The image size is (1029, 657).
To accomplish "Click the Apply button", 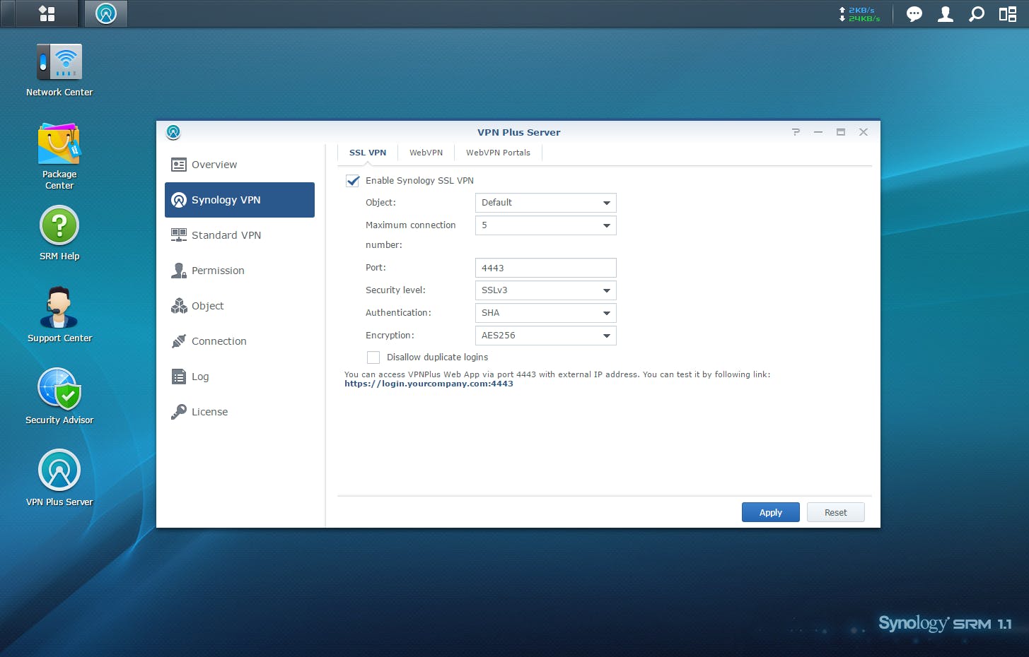I will point(771,512).
